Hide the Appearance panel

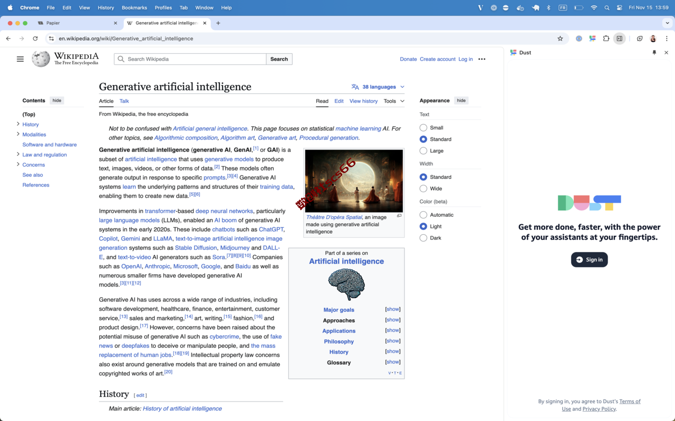tap(461, 101)
